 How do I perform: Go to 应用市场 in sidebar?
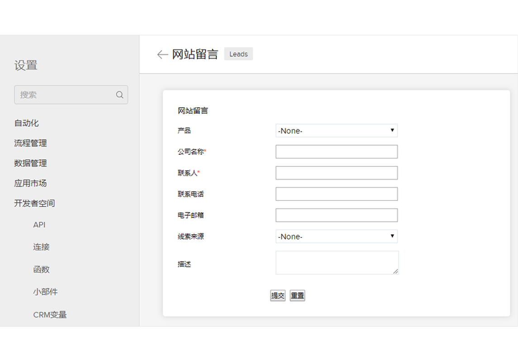30,183
